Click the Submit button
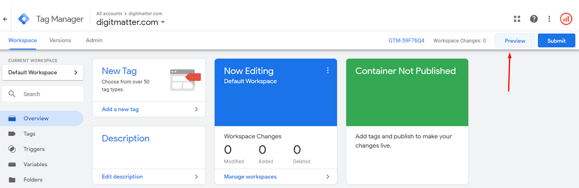579x188 pixels. (556, 40)
